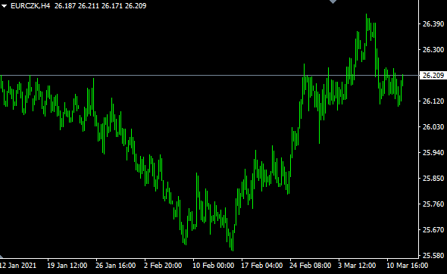Image resolution: width=447 pixels, height=274 pixels.
Task: Click the highlighted current price tag 26.209
Action: (433, 76)
